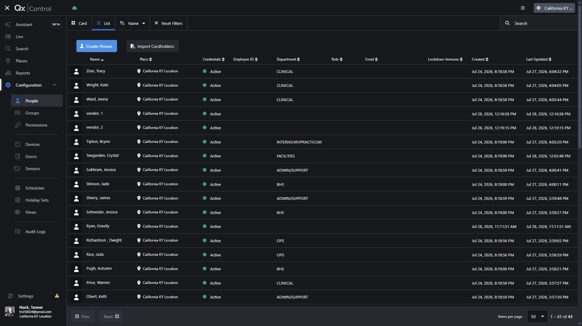The image size is (582, 326).
Task: Sort by the Credentials column
Action: [214, 59]
